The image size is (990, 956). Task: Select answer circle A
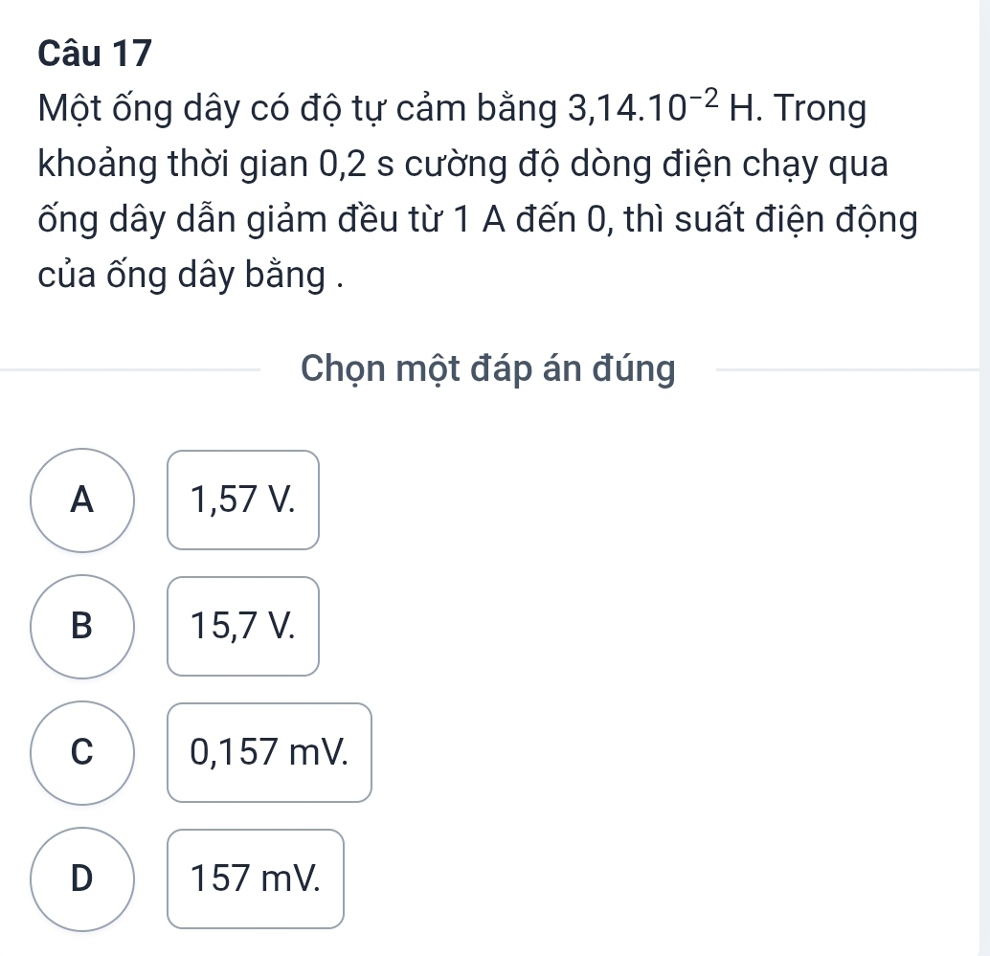click(82, 500)
